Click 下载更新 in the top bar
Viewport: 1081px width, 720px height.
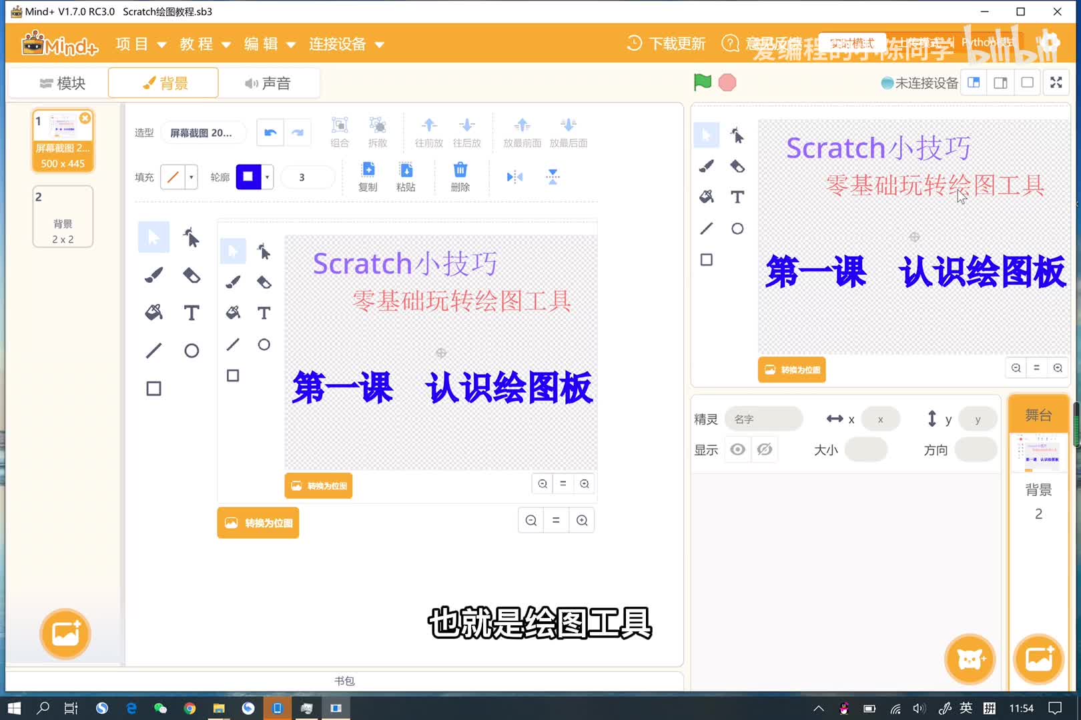[x=666, y=44]
